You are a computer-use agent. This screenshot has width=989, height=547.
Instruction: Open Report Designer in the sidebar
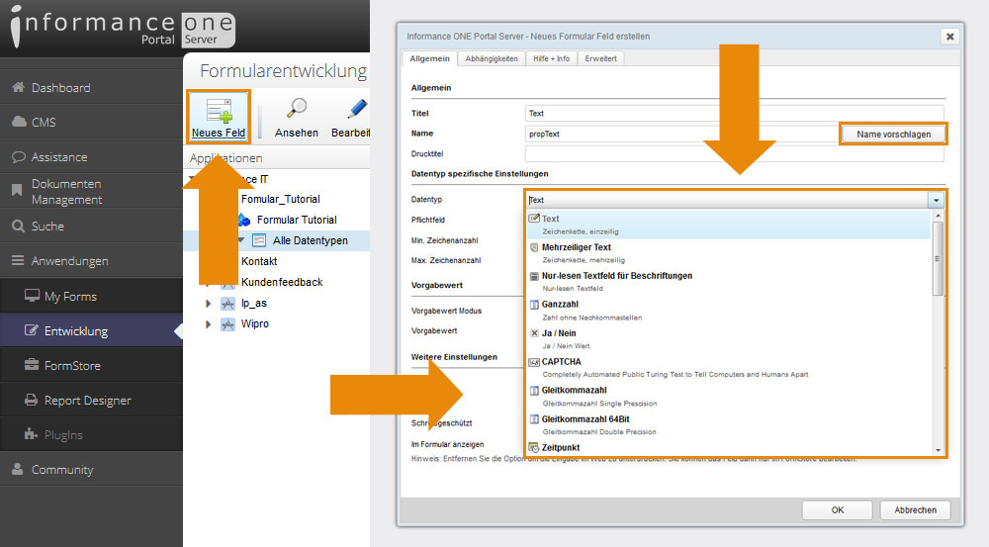(91, 400)
